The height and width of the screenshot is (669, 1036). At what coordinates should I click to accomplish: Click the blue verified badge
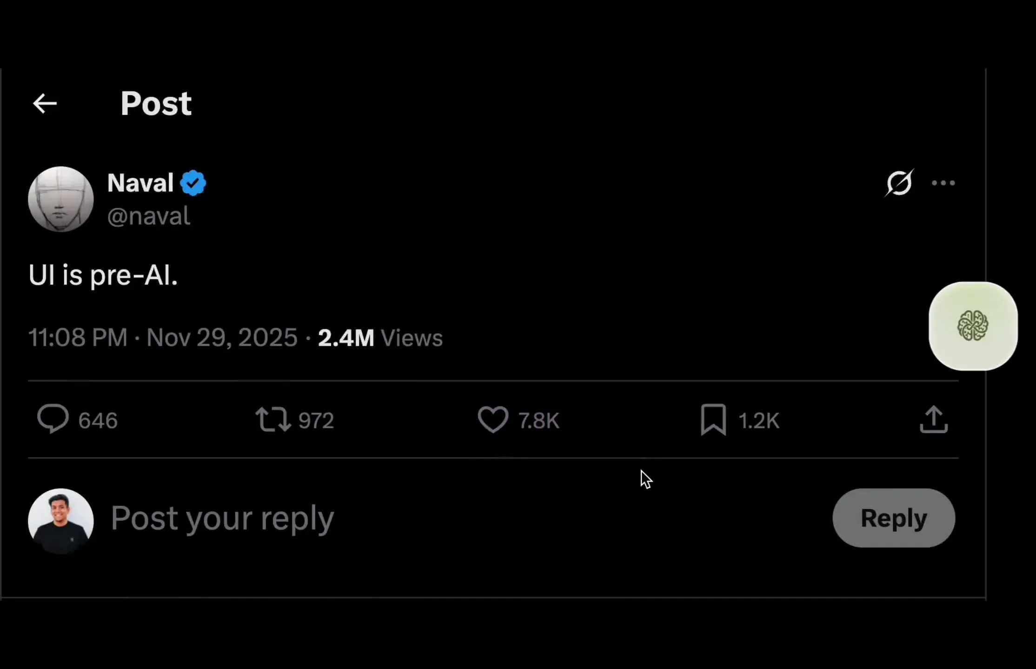pos(193,183)
